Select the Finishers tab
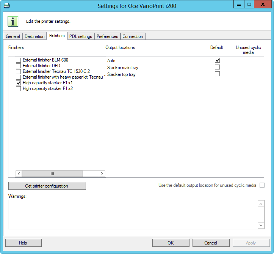The height and width of the screenshot is (254, 274). click(x=57, y=36)
